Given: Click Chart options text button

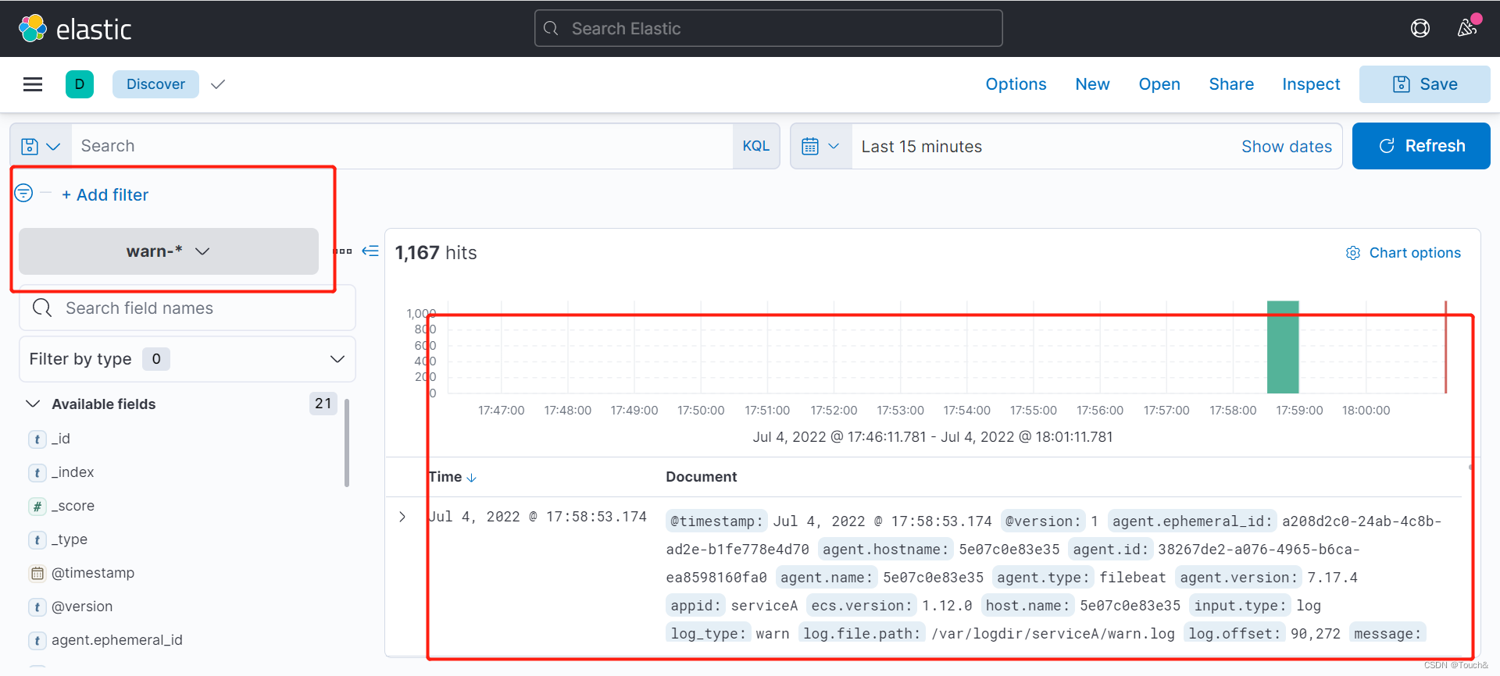Looking at the screenshot, I should [1415, 253].
